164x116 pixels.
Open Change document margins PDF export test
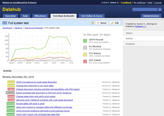click(x=48, y=89)
